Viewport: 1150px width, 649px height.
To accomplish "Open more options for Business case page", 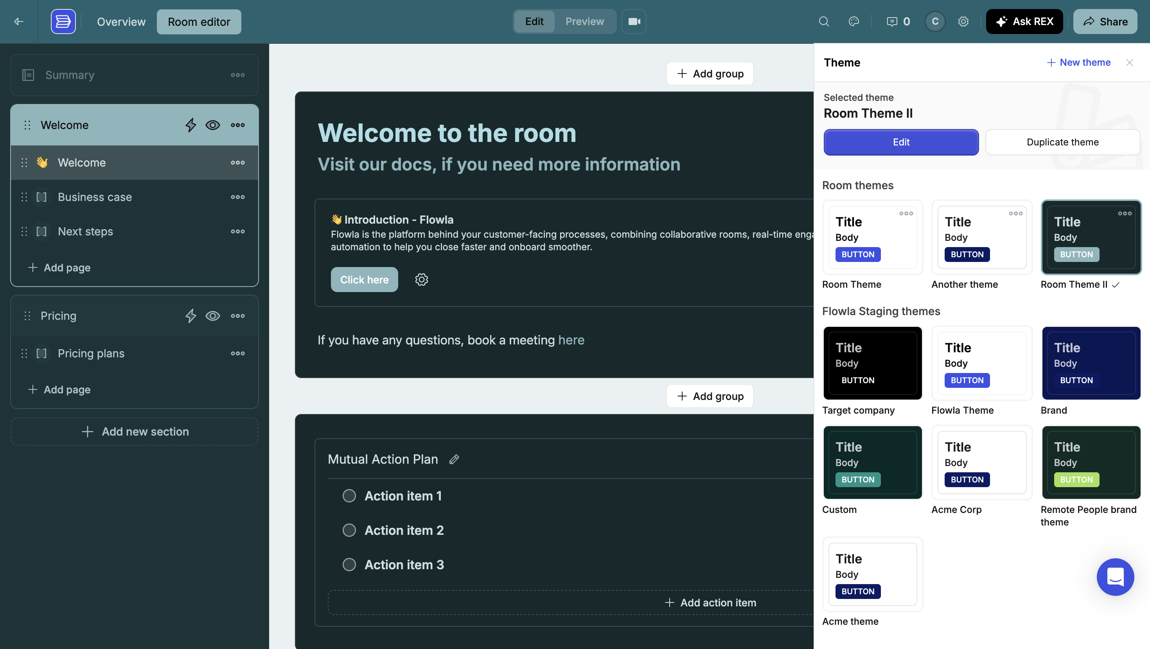I will [x=237, y=197].
